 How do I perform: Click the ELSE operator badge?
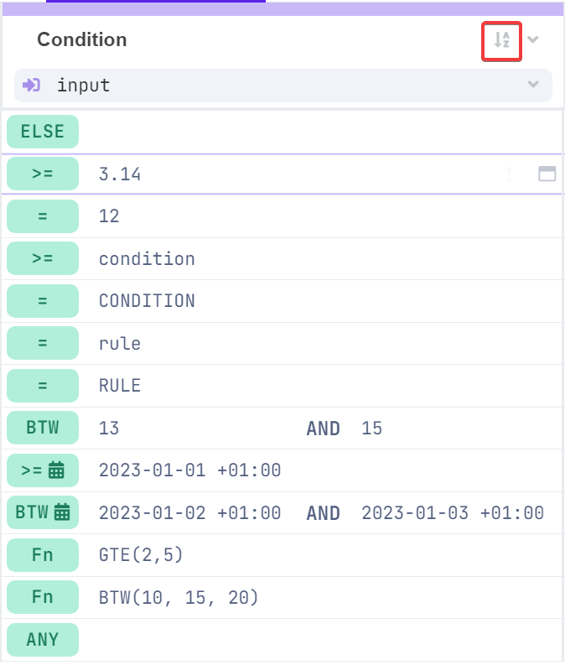click(43, 132)
